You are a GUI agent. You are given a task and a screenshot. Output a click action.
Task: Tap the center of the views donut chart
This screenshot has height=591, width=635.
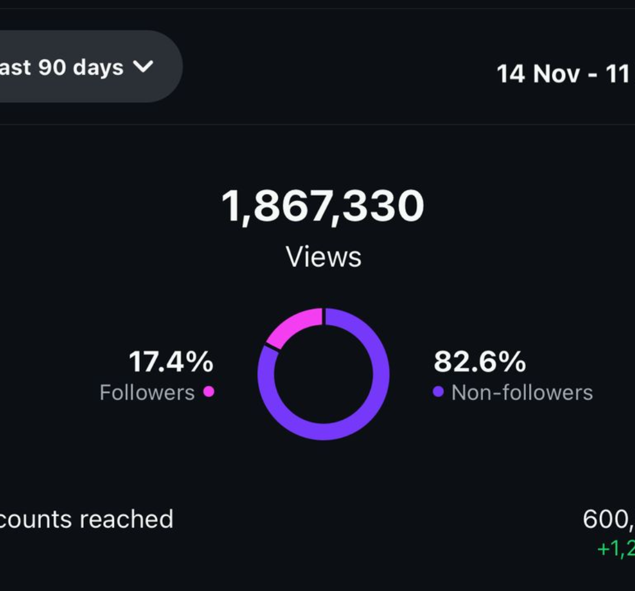[x=324, y=374]
